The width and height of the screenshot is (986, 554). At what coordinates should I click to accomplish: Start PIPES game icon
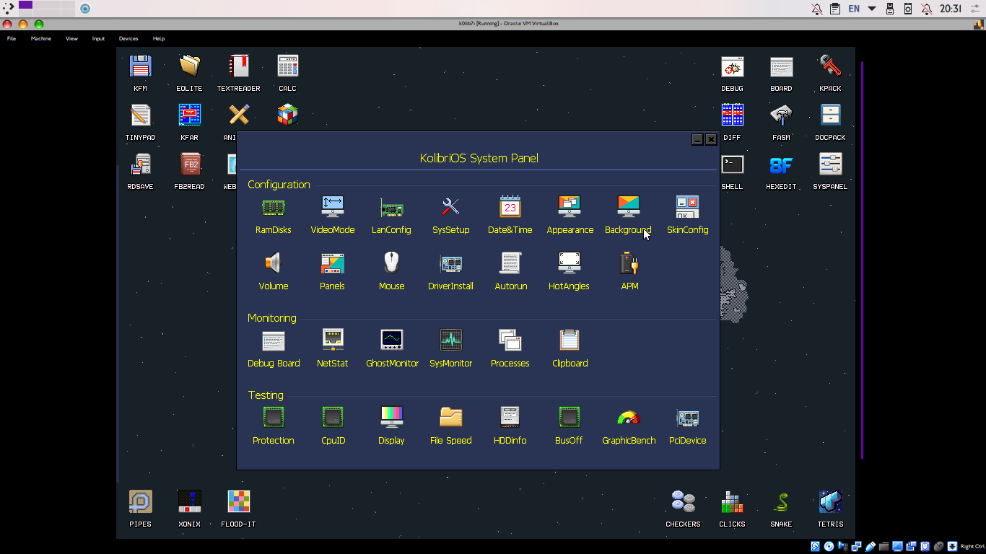pos(140,501)
